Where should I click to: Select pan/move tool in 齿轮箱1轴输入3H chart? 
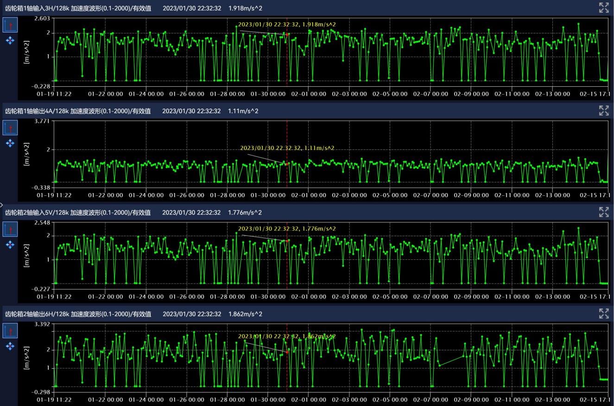[10, 41]
